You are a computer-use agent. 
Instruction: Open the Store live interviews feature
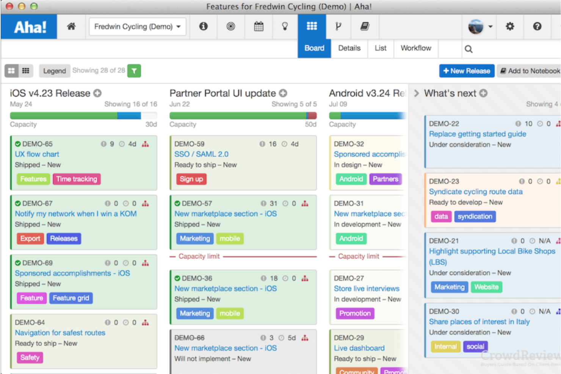[367, 288]
